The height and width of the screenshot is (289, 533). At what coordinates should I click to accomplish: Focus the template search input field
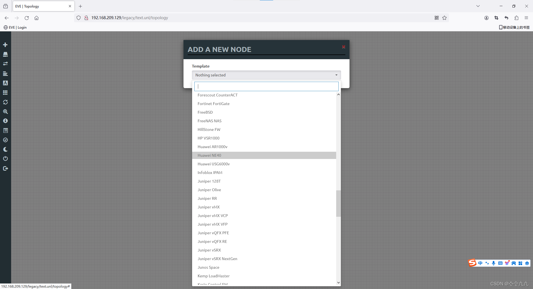point(266,86)
